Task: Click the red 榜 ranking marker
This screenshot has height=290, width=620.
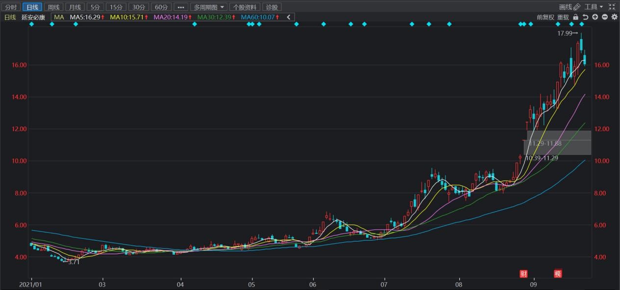Action: pyautogui.click(x=558, y=273)
